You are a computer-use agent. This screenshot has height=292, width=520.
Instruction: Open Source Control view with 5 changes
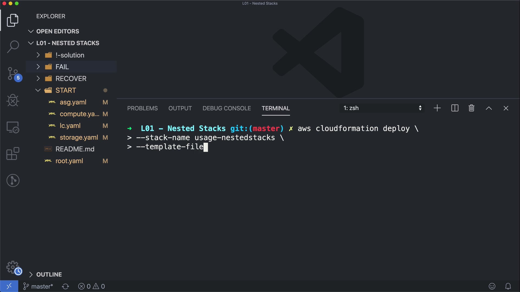[x=13, y=74]
